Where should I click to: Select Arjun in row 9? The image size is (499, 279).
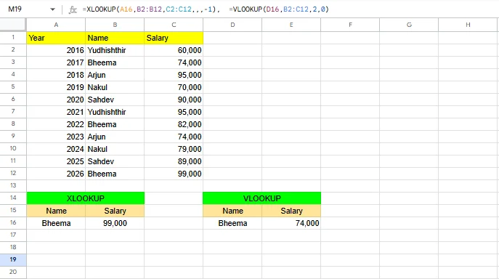(x=115, y=137)
